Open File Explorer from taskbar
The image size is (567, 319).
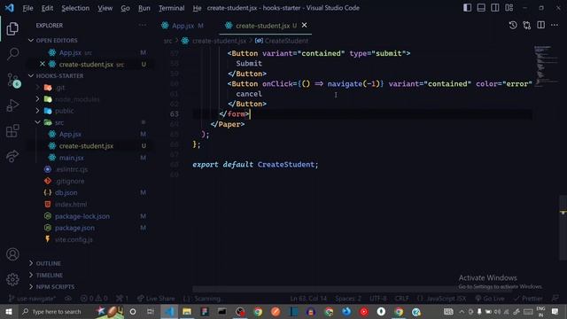coord(187,311)
